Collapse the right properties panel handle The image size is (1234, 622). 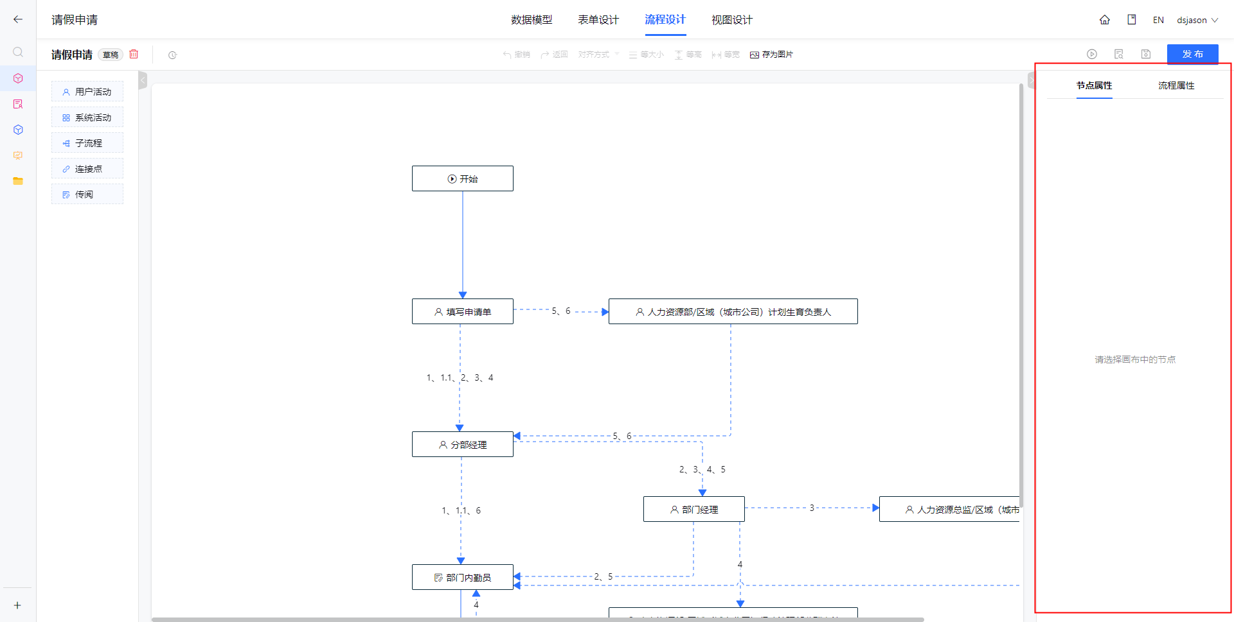[x=1031, y=80]
